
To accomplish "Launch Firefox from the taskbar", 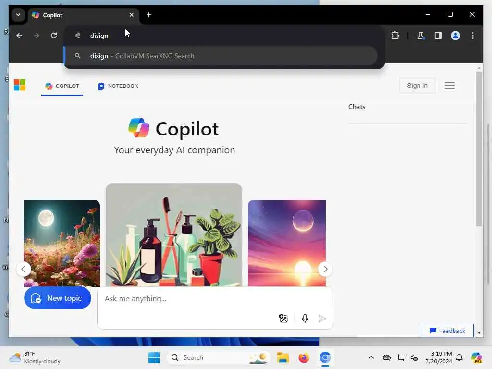I will [304, 357].
